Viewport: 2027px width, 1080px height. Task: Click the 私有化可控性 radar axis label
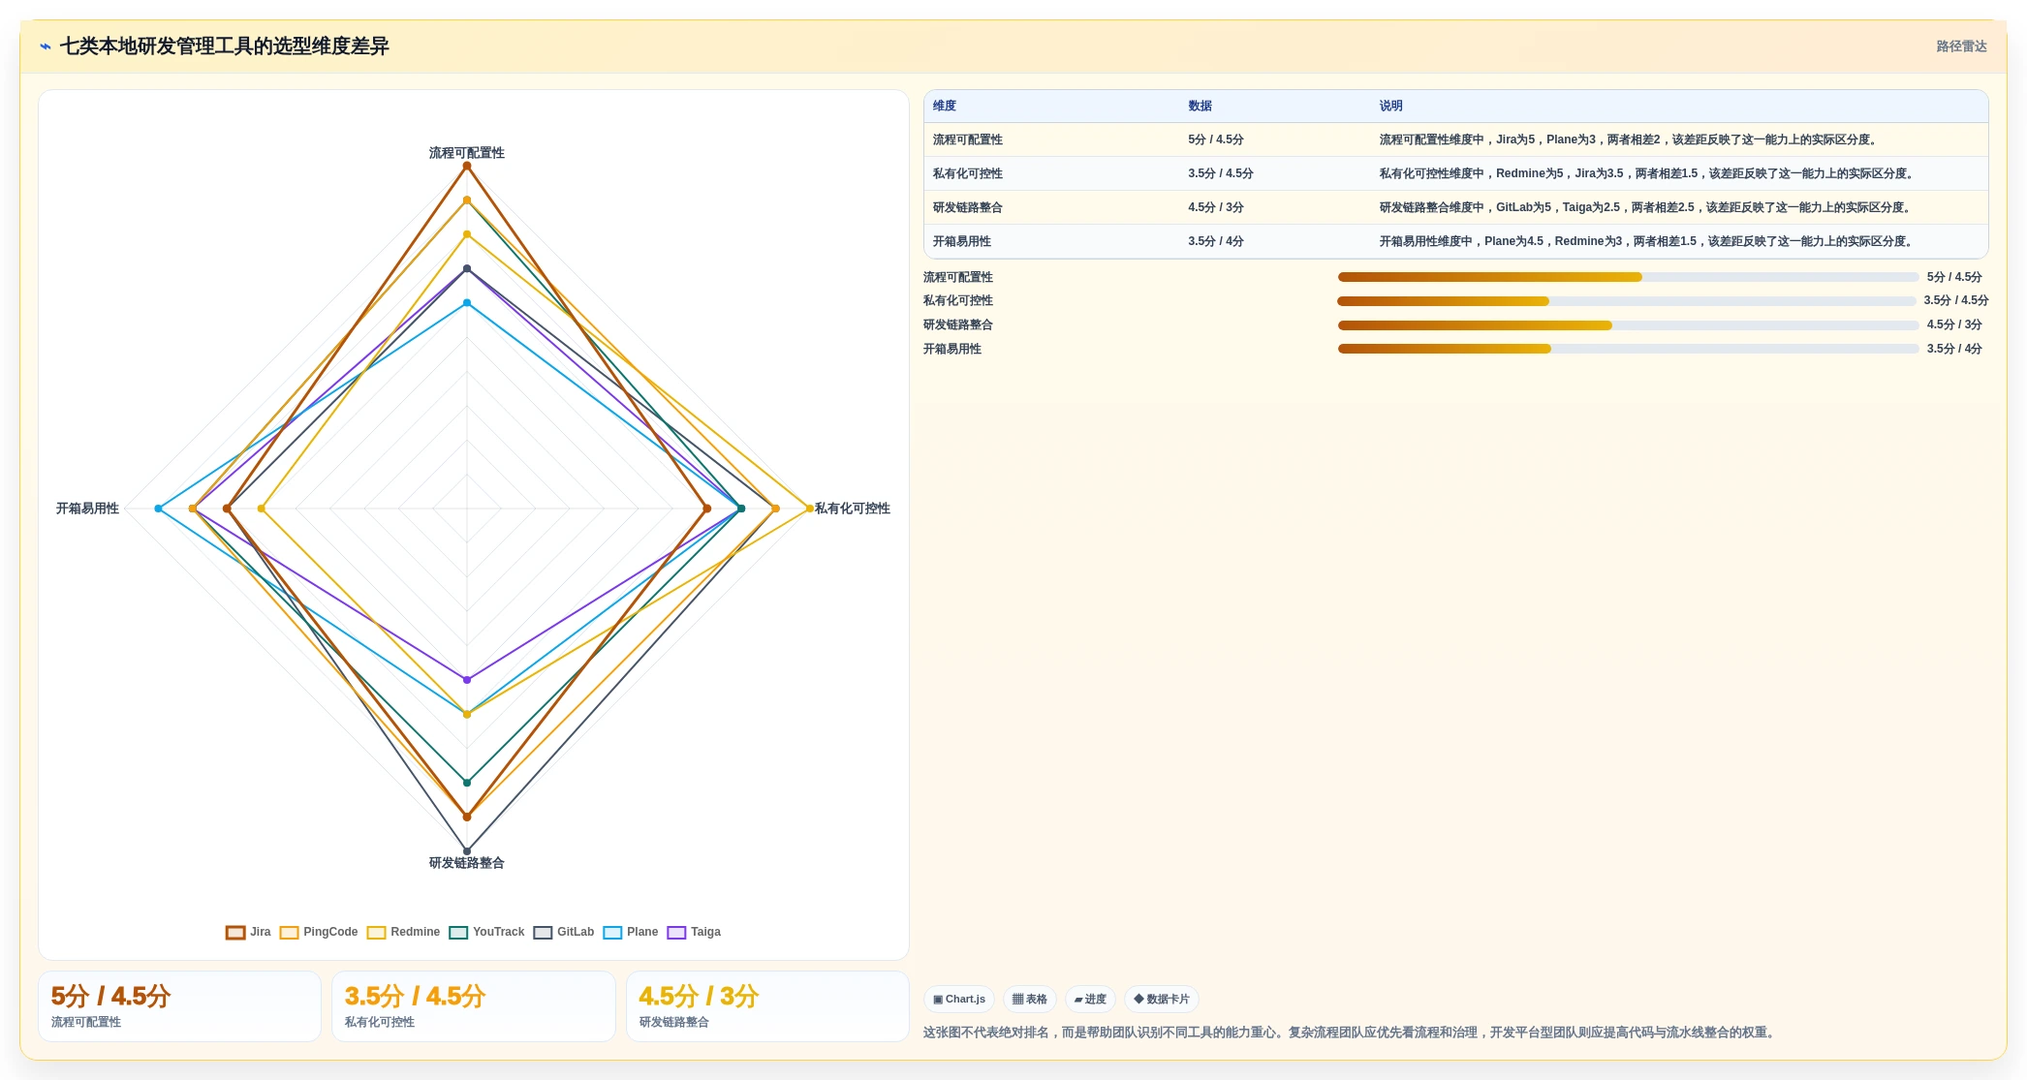tap(853, 509)
